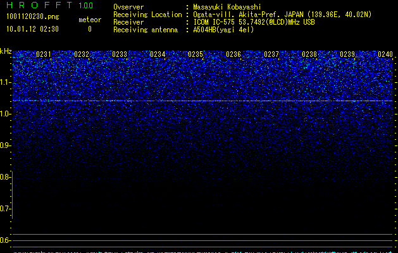Click antenna A504HB(yagi 4el) text

(x=223, y=30)
